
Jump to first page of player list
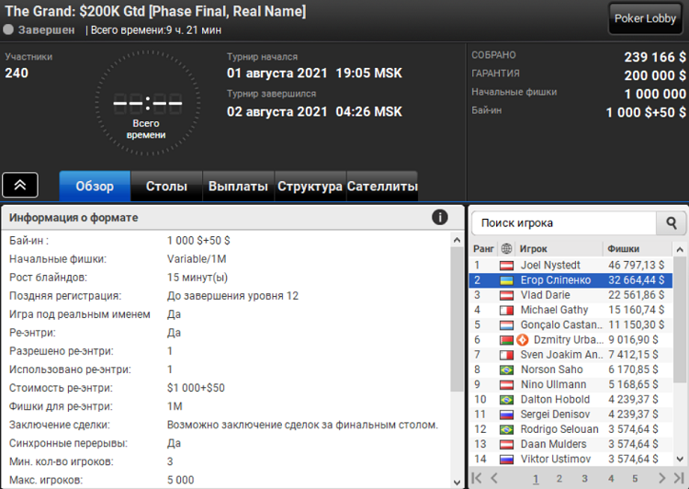pyautogui.click(x=477, y=478)
